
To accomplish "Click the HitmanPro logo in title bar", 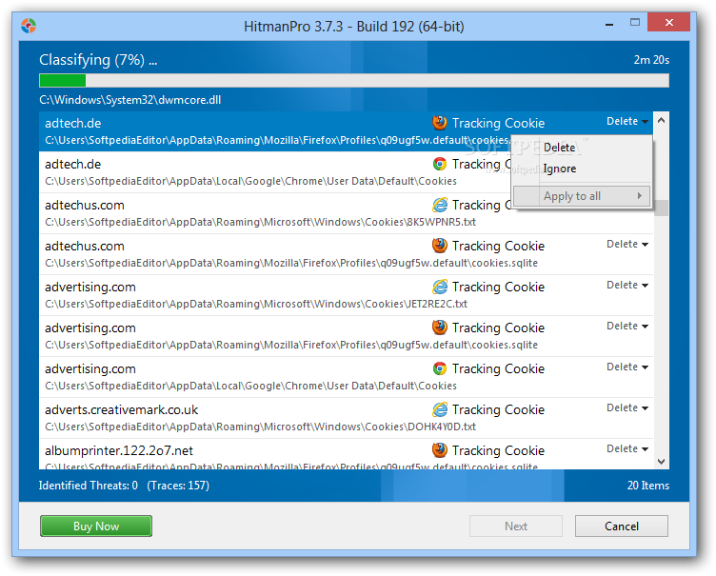I will 29,26.
